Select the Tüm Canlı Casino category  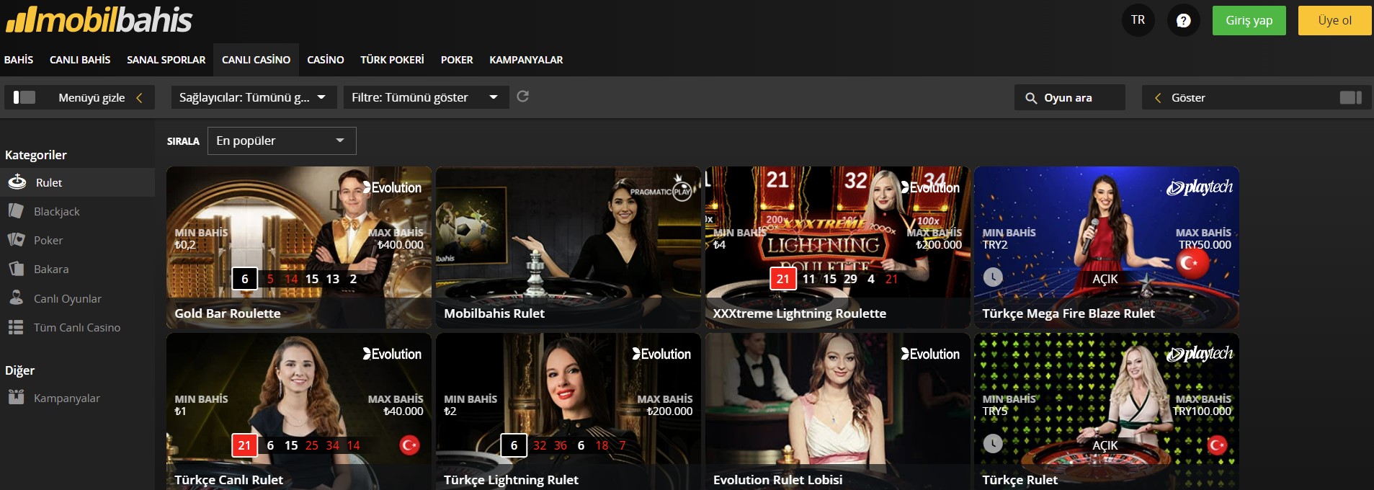click(x=77, y=327)
